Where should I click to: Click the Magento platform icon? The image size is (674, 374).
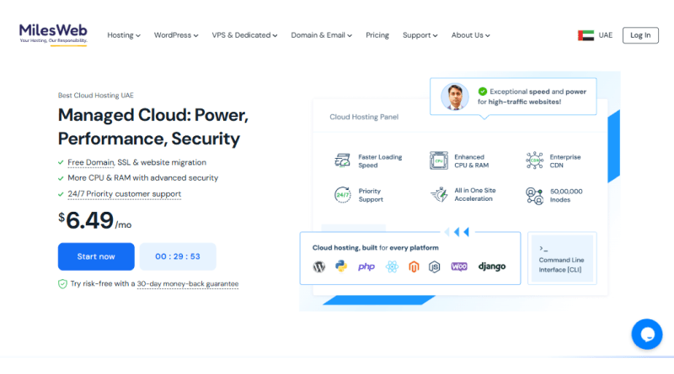click(414, 266)
